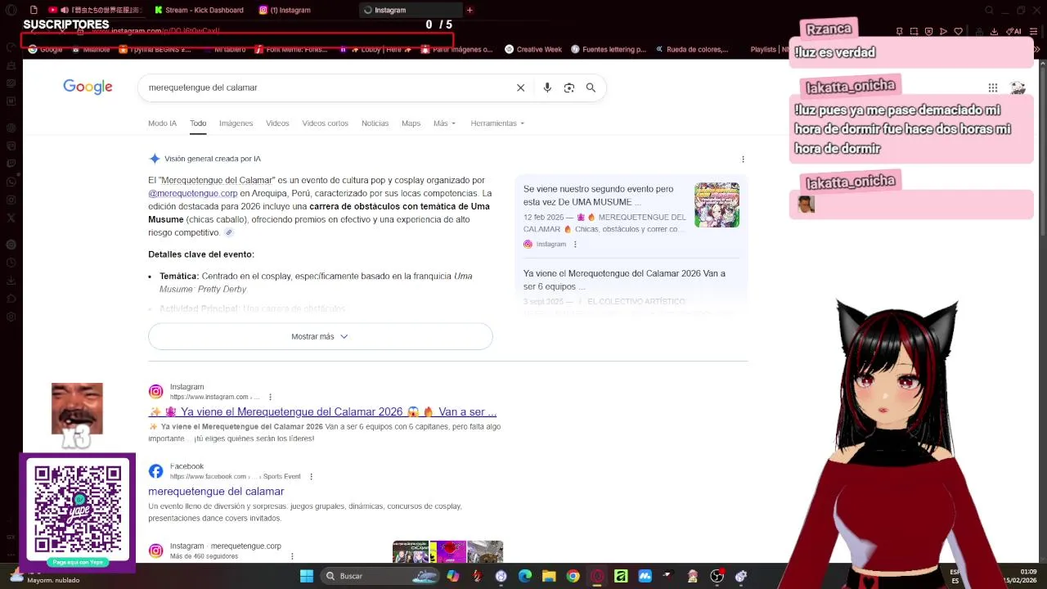The width and height of the screenshot is (1047, 589).
Task: Expand the Herramientas dropdown
Action: tap(497, 124)
